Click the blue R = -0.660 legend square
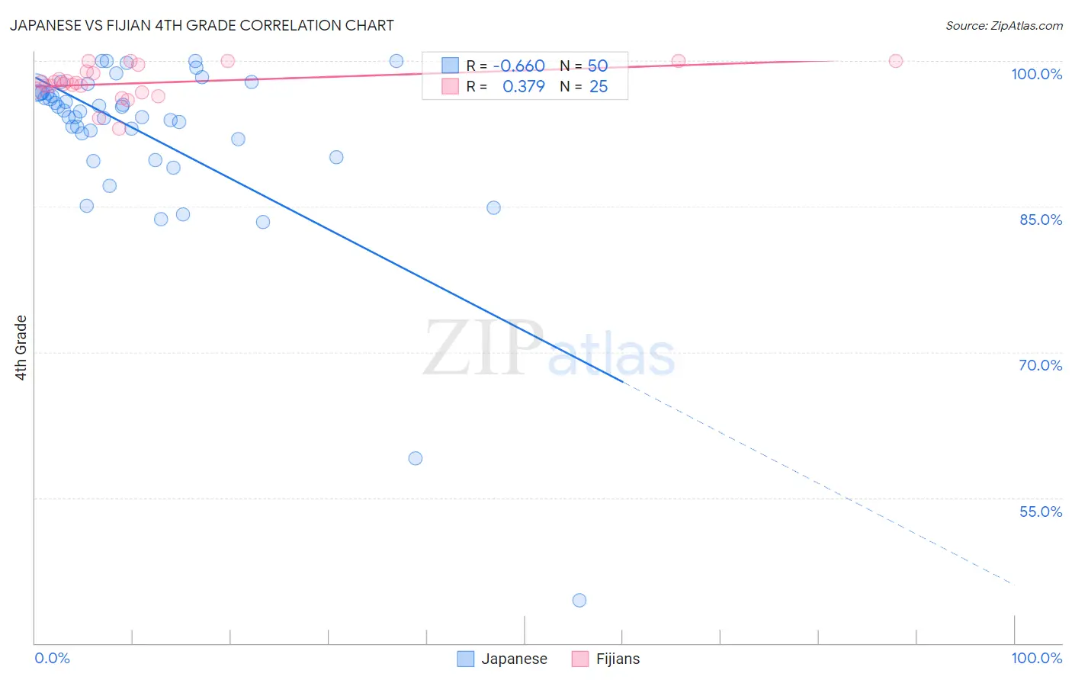Viewport: 1072px width, 680px height. pos(450,66)
